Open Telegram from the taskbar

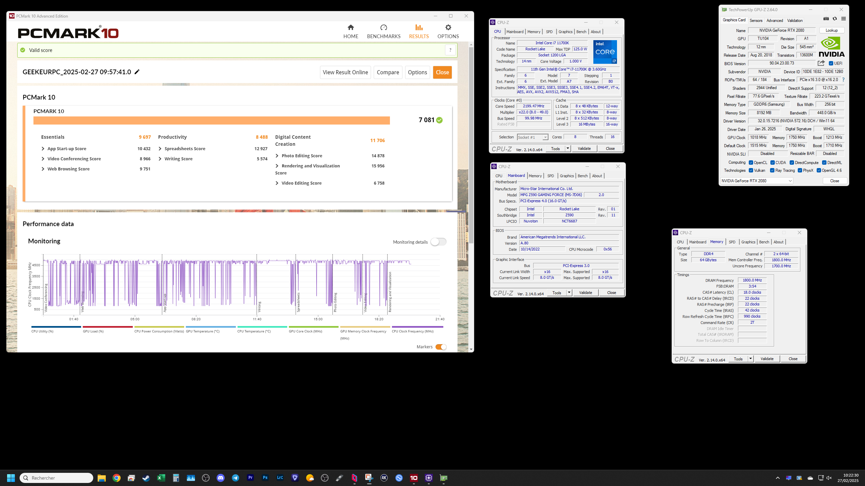(236, 478)
